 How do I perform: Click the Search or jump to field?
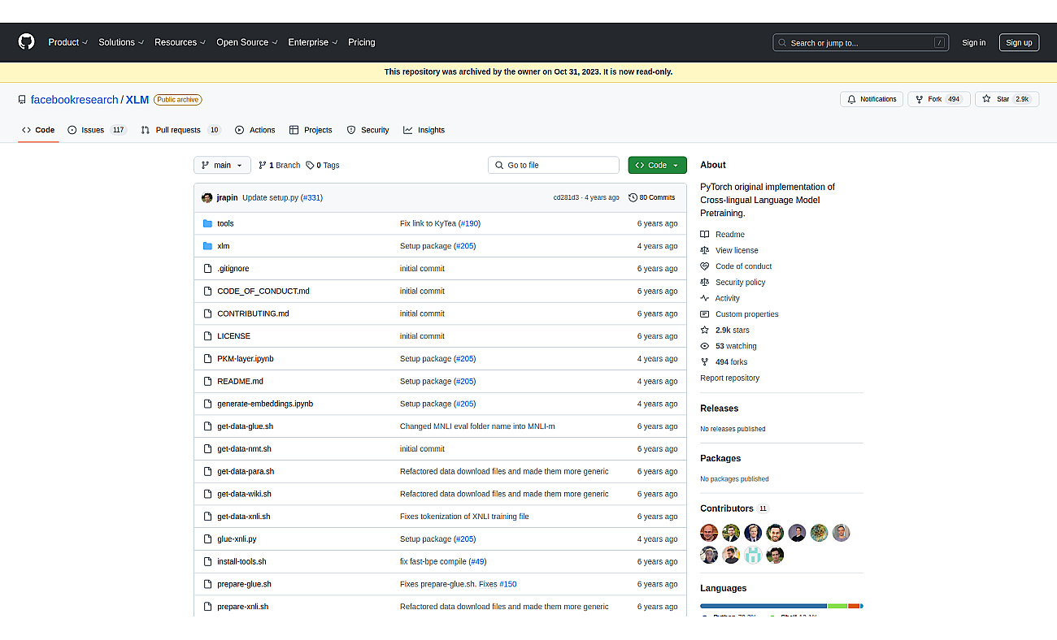[860, 43]
